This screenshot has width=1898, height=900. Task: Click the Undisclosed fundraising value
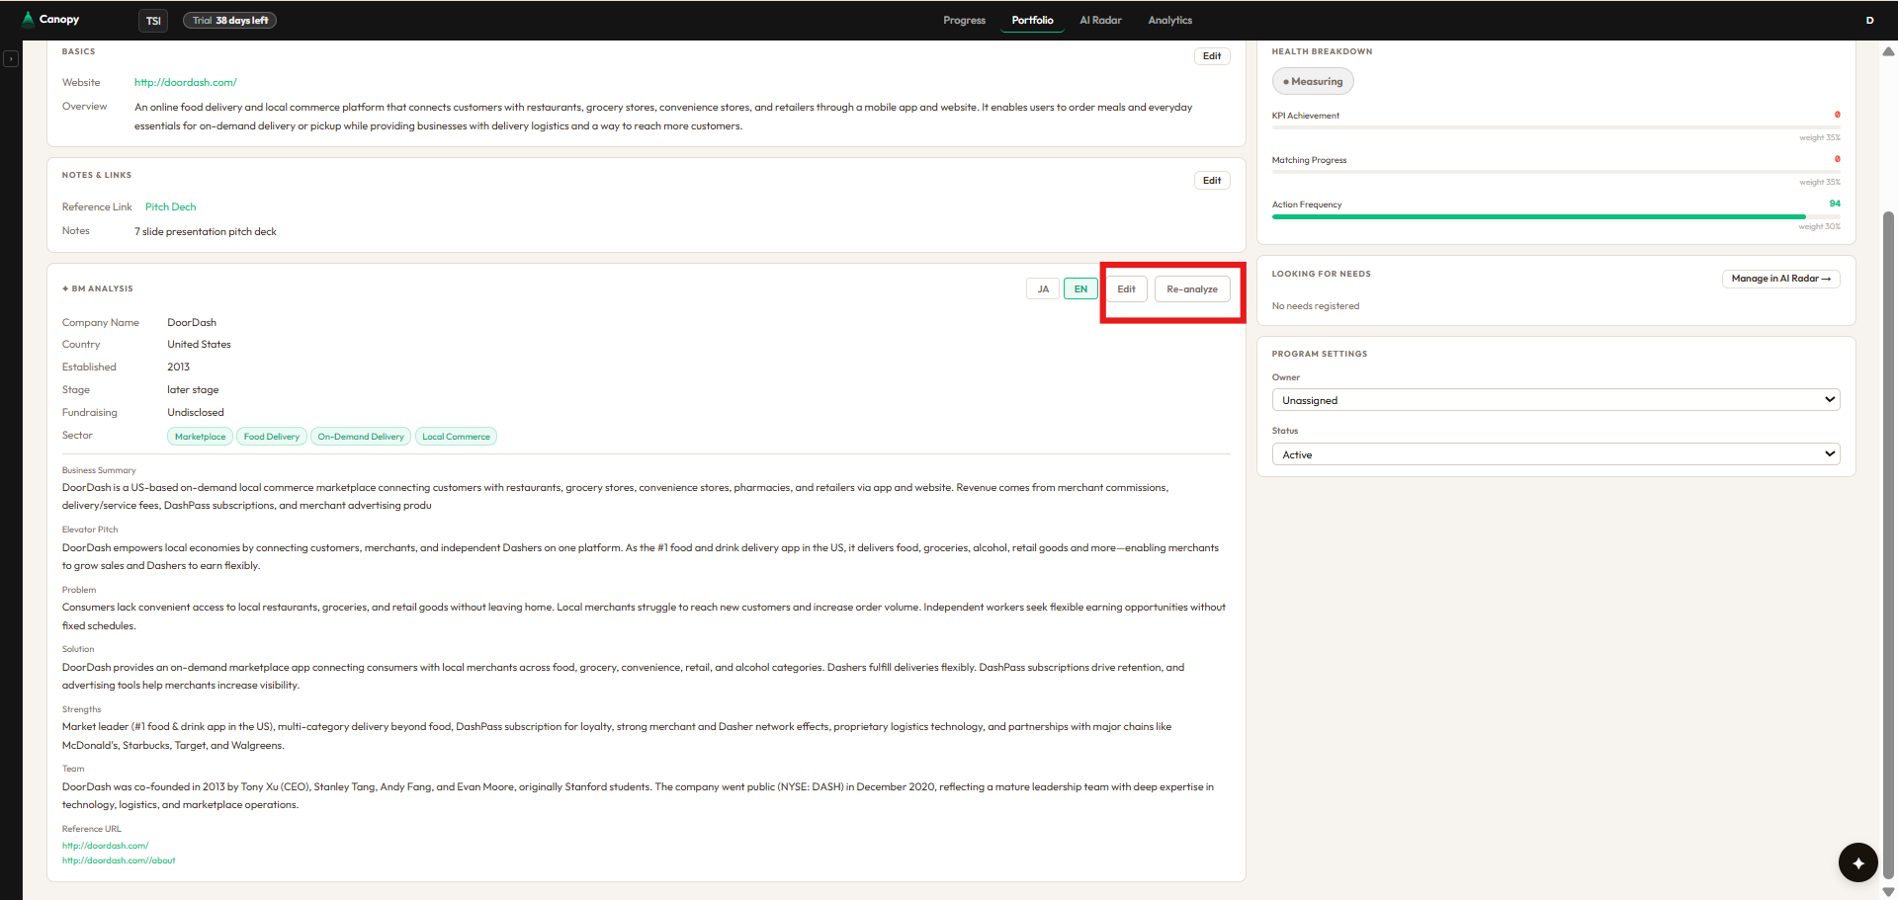point(196,413)
